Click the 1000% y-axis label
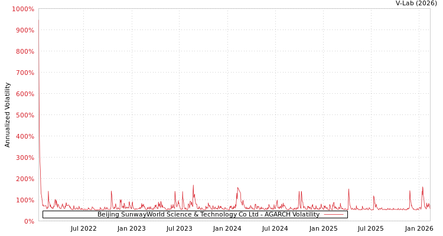Image resolution: width=443 pixels, height=236 pixels. pos(23,9)
